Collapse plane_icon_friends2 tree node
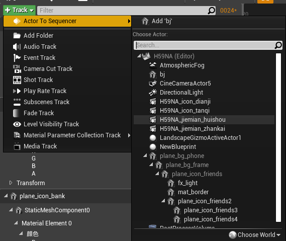Screen dimensions: 286x241 [163, 201]
